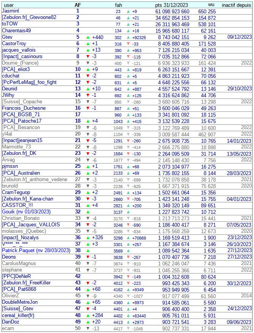Click the red arrow beside -3 for [Inpact]_casinours

tap(88, 57)
